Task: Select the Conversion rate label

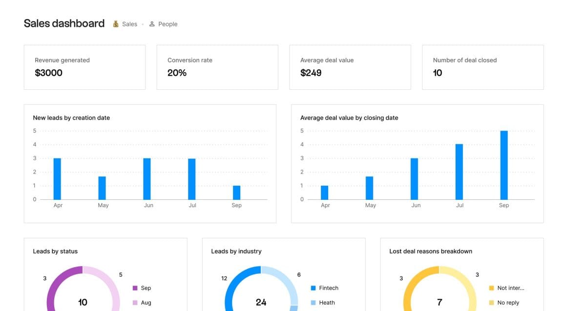Action: click(190, 60)
